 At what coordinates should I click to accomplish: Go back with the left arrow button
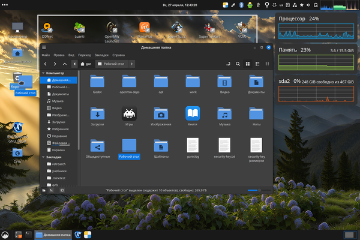46,63
